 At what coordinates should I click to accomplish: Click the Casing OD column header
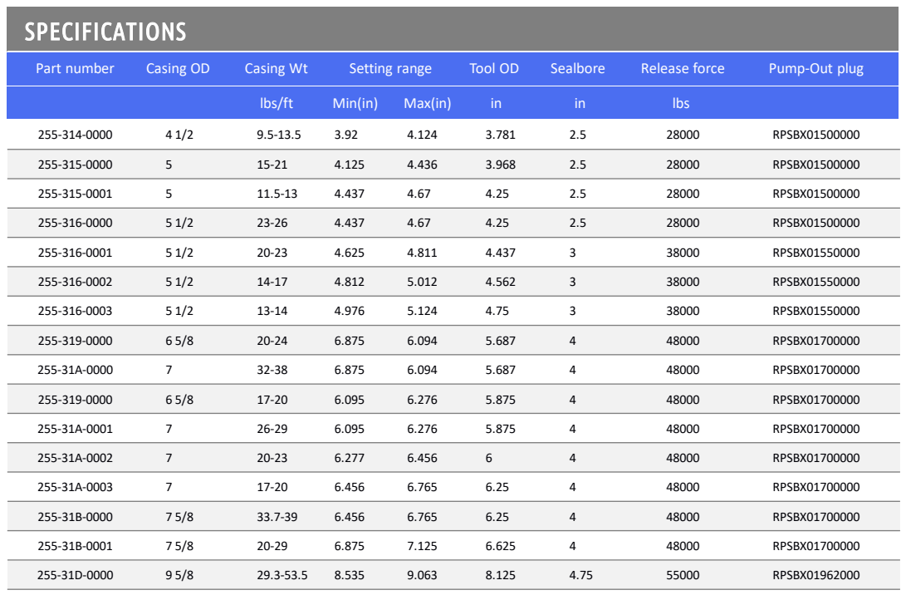click(x=178, y=68)
